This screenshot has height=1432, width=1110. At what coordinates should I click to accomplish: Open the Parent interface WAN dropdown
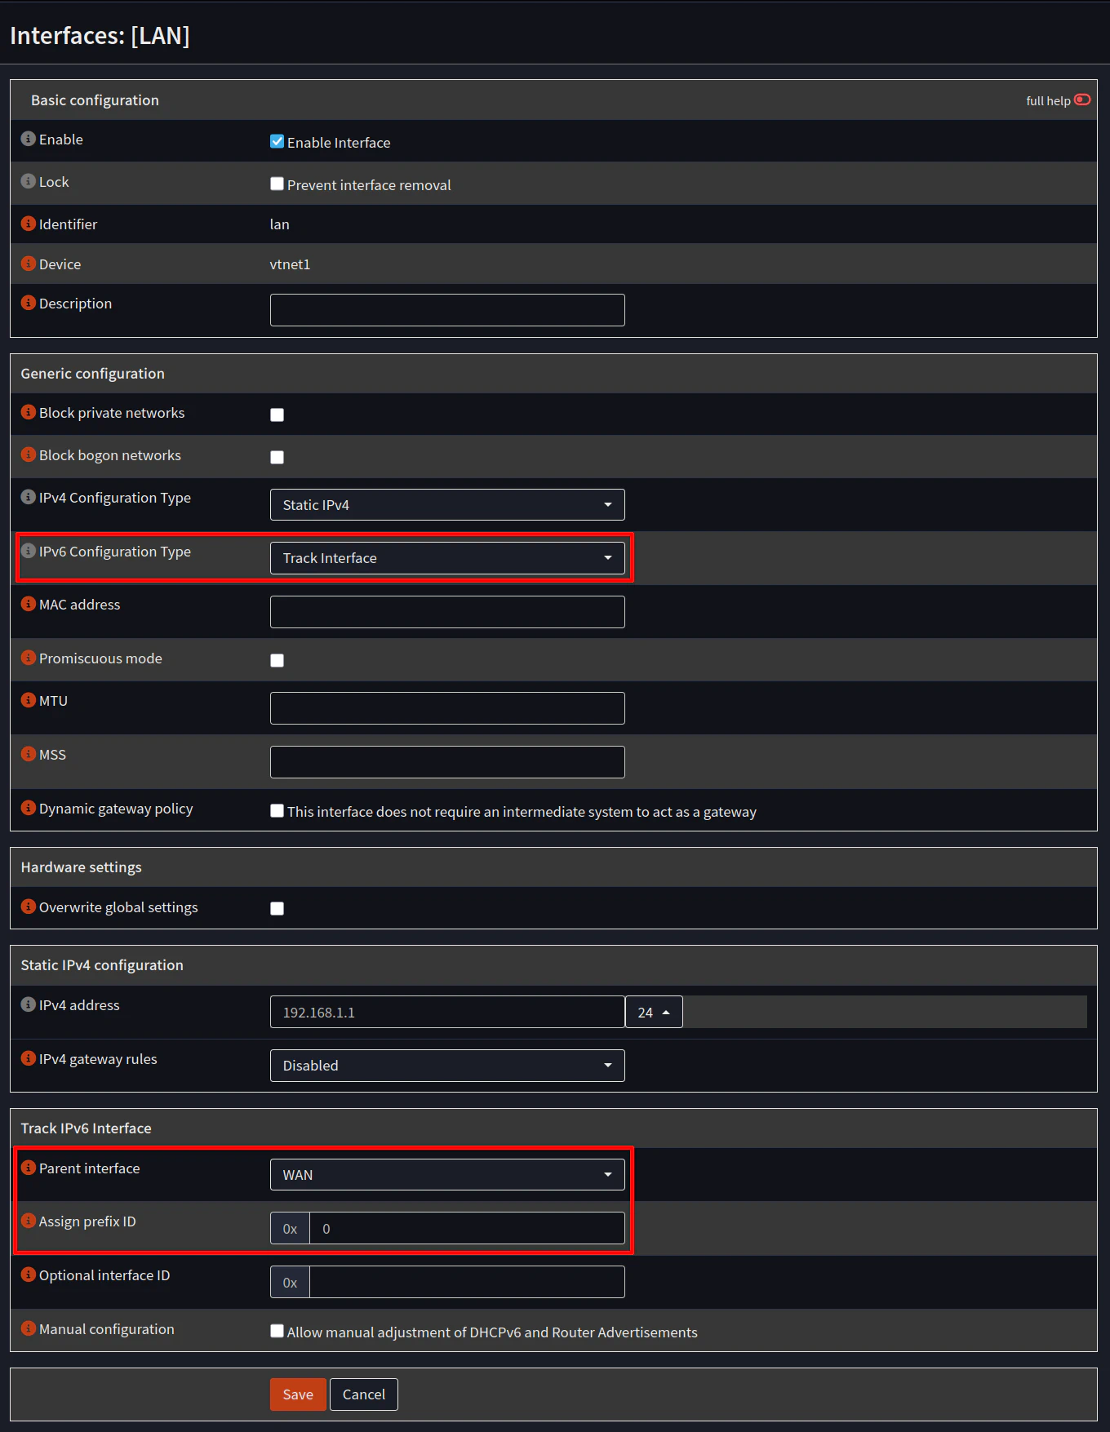[x=447, y=1175]
